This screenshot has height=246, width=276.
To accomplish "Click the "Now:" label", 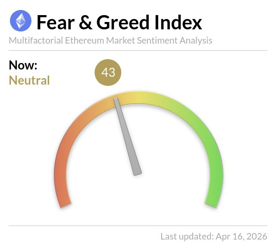I will pyautogui.click(x=23, y=66).
